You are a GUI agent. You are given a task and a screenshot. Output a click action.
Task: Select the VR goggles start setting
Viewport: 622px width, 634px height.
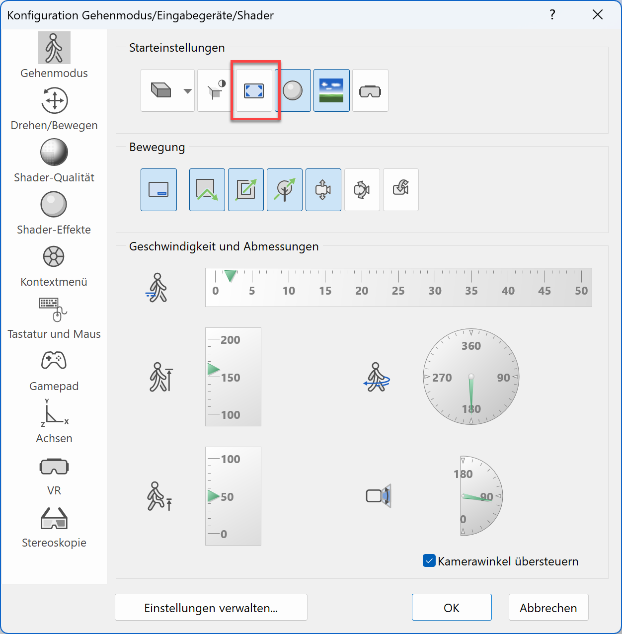coord(370,90)
